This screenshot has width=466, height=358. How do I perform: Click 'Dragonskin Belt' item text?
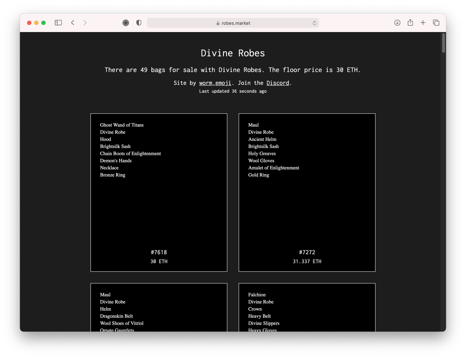coord(116,316)
